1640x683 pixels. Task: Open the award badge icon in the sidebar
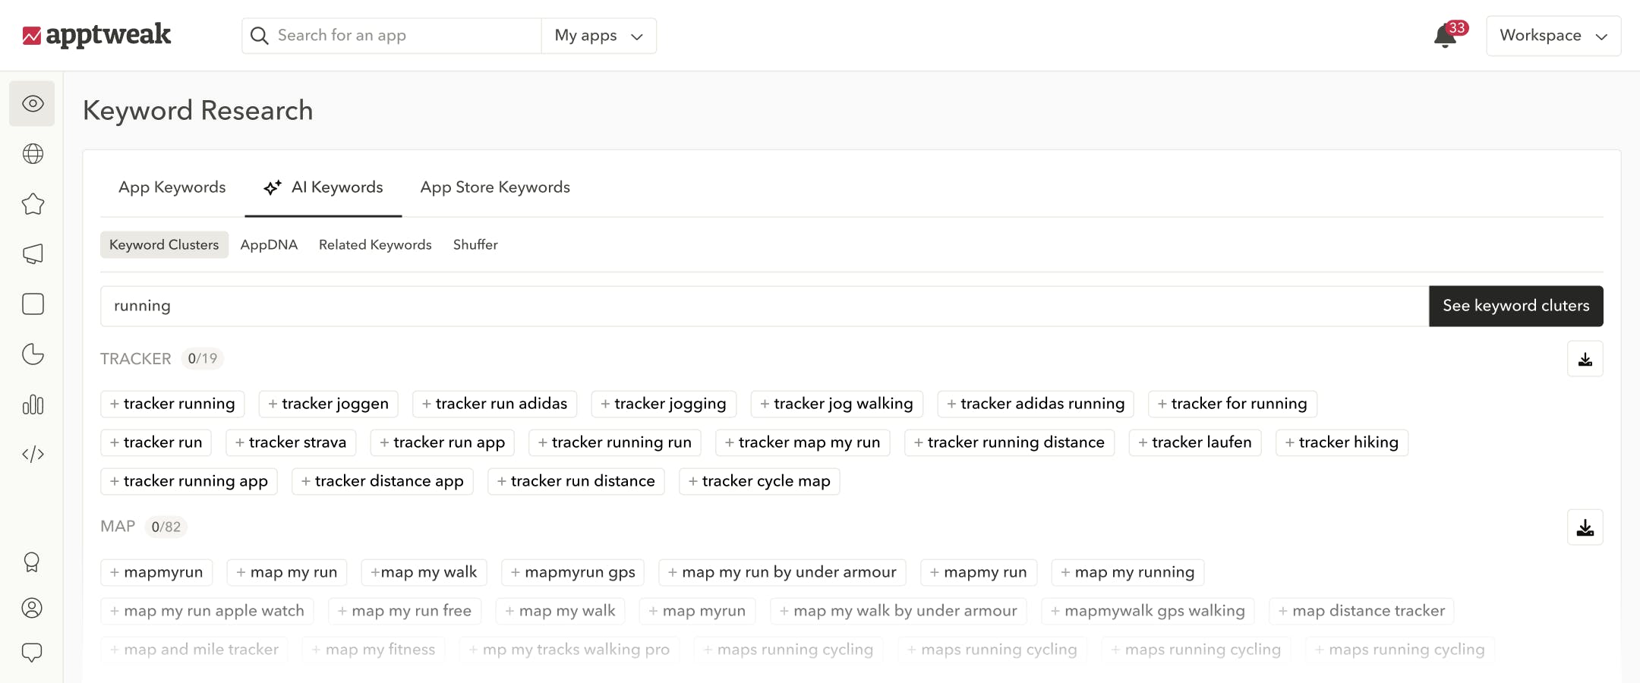[32, 562]
